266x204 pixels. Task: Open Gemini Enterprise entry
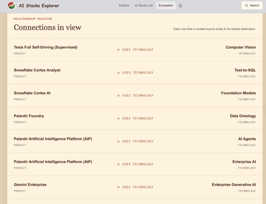pyautogui.click(x=30, y=184)
